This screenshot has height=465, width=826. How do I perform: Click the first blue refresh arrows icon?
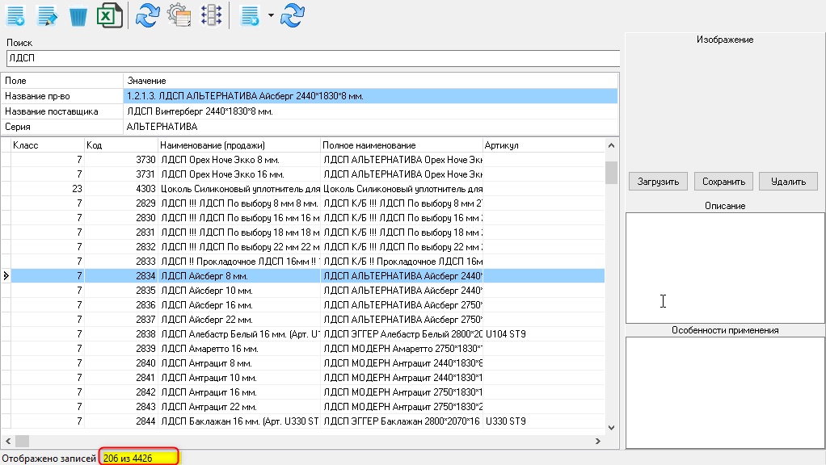(147, 15)
